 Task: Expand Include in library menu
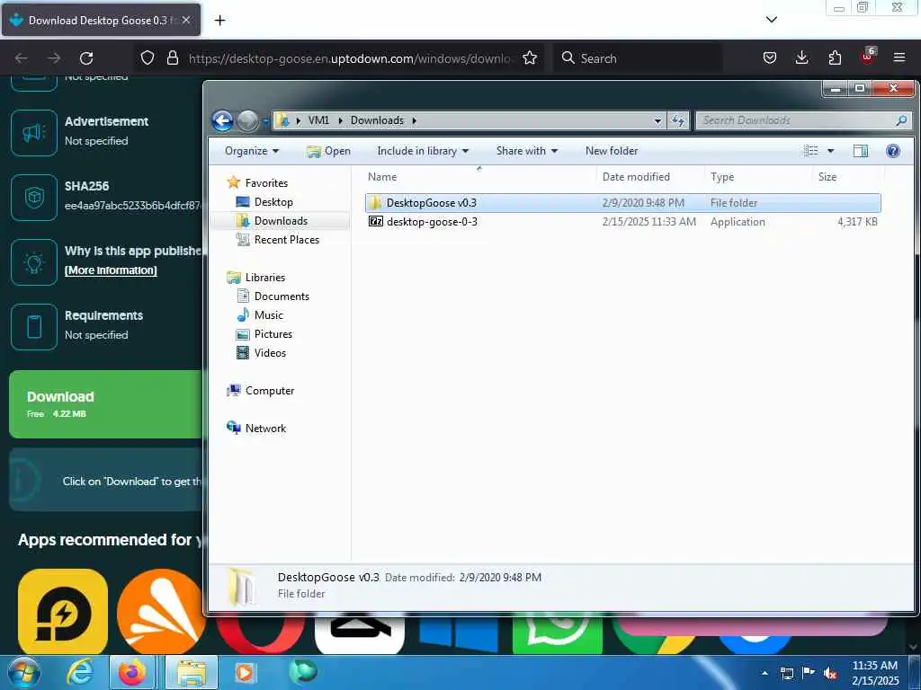point(423,151)
